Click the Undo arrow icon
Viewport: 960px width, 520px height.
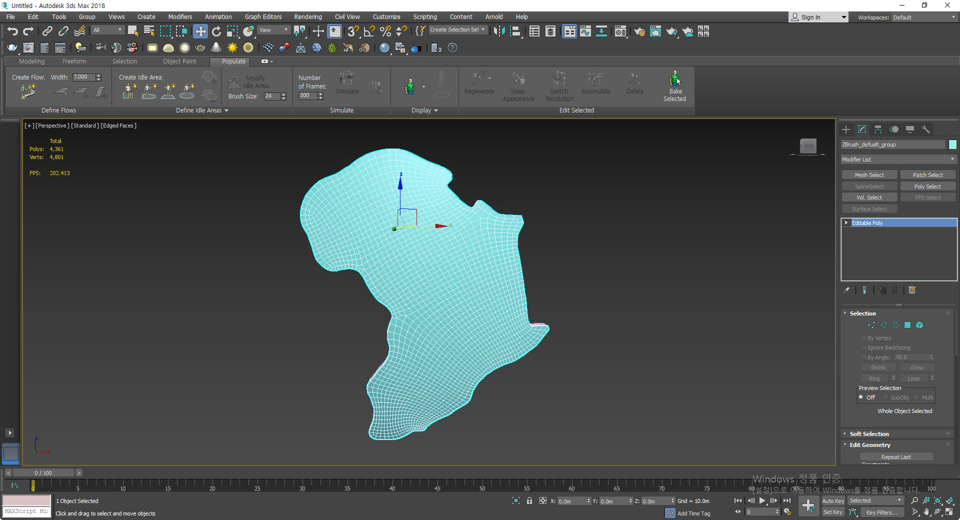click(x=12, y=31)
